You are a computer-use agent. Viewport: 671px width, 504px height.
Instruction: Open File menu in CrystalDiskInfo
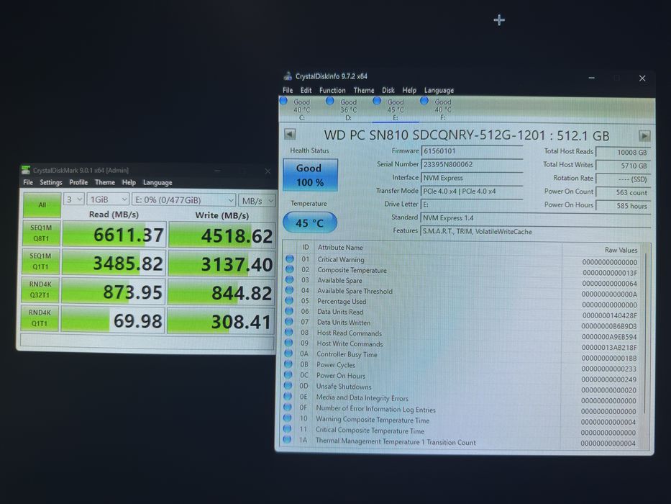[x=288, y=90]
